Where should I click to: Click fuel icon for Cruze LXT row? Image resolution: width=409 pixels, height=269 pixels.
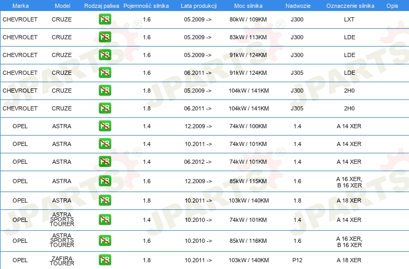[x=105, y=19]
